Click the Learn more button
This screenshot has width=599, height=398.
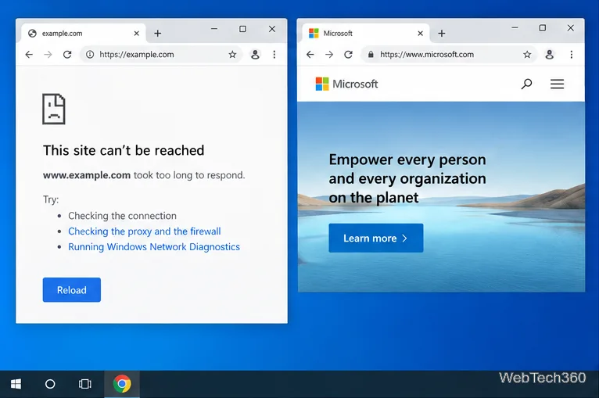tap(376, 238)
